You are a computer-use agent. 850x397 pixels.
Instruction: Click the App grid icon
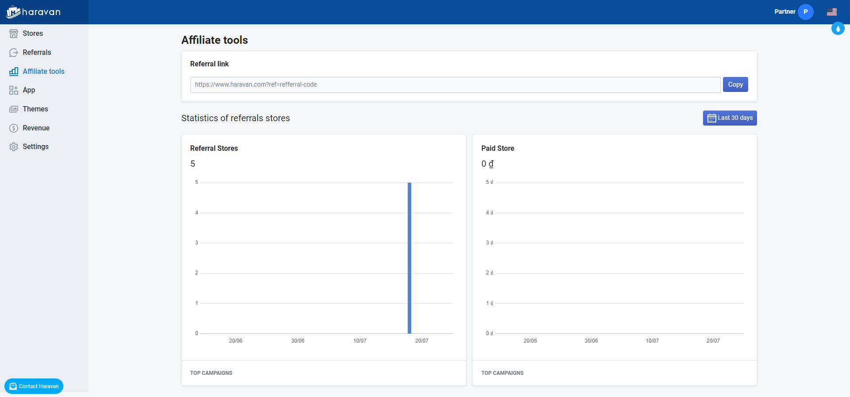click(14, 90)
